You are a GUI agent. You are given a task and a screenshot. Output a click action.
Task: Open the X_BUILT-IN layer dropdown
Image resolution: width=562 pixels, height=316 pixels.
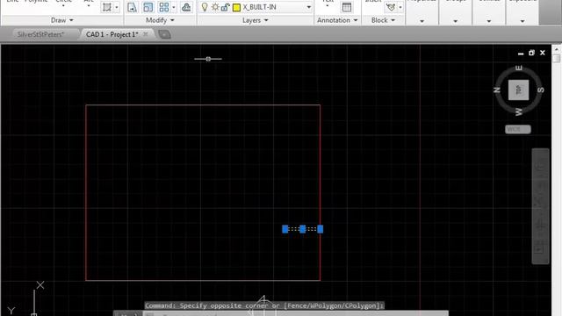click(x=308, y=7)
